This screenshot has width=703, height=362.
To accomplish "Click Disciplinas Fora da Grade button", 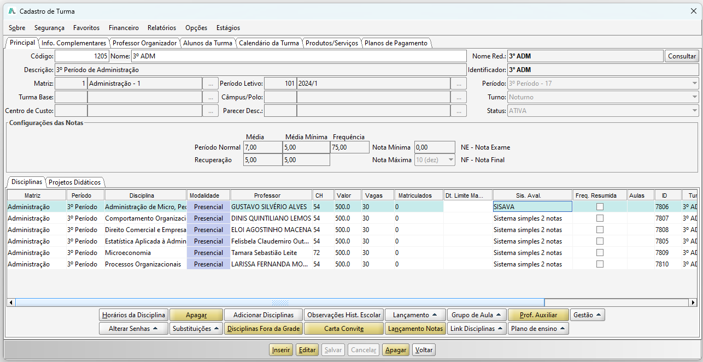I will (x=263, y=329).
